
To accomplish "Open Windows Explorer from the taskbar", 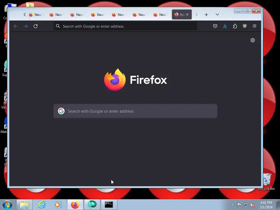I will click(x=24, y=205).
